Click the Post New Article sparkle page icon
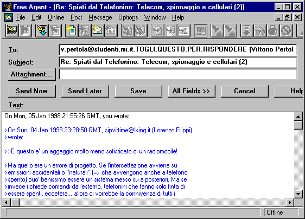Viewport: 305px width, 219px height. pyautogui.click(x=72, y=30)
